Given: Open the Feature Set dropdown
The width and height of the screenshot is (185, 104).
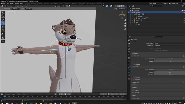Looking at the screenshot, I should pos(170,46).
